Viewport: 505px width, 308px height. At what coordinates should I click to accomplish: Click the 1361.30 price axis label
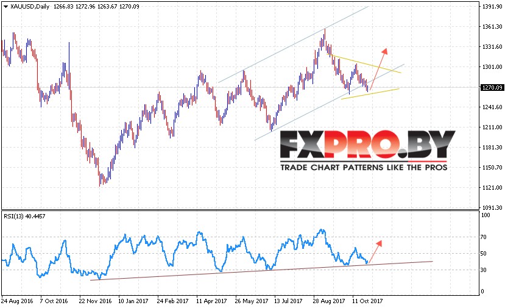pos(492,27)
